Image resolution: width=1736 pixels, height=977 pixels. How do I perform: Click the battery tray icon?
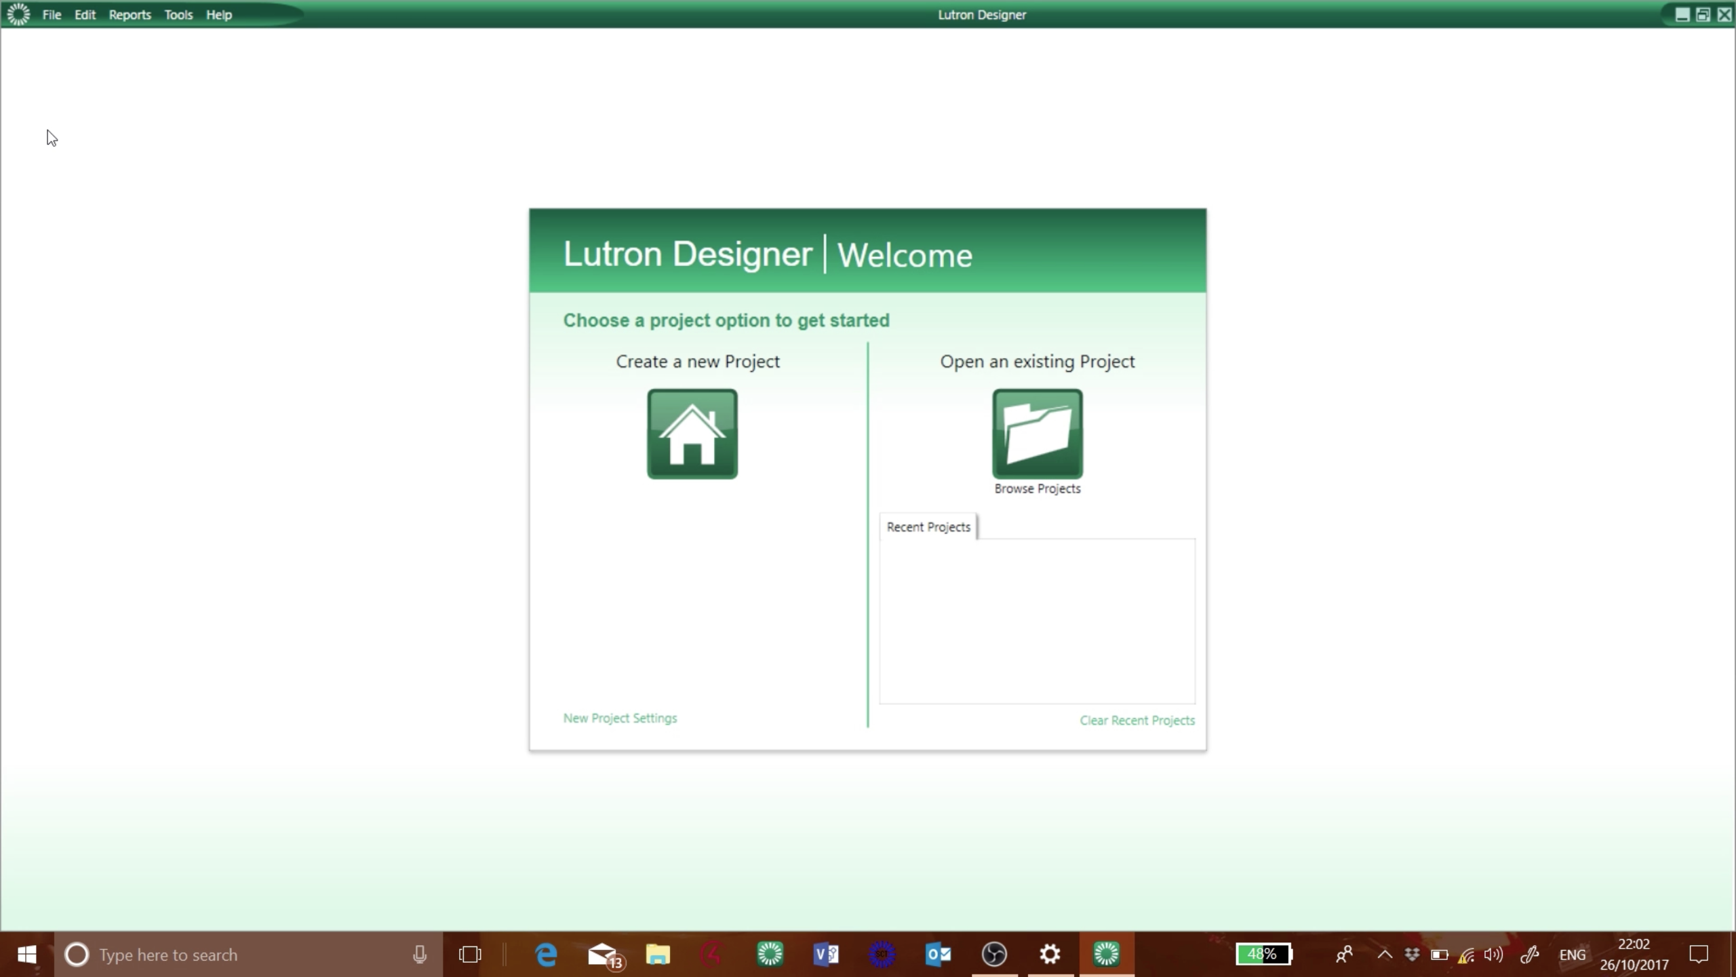(x=1439, y=955)
